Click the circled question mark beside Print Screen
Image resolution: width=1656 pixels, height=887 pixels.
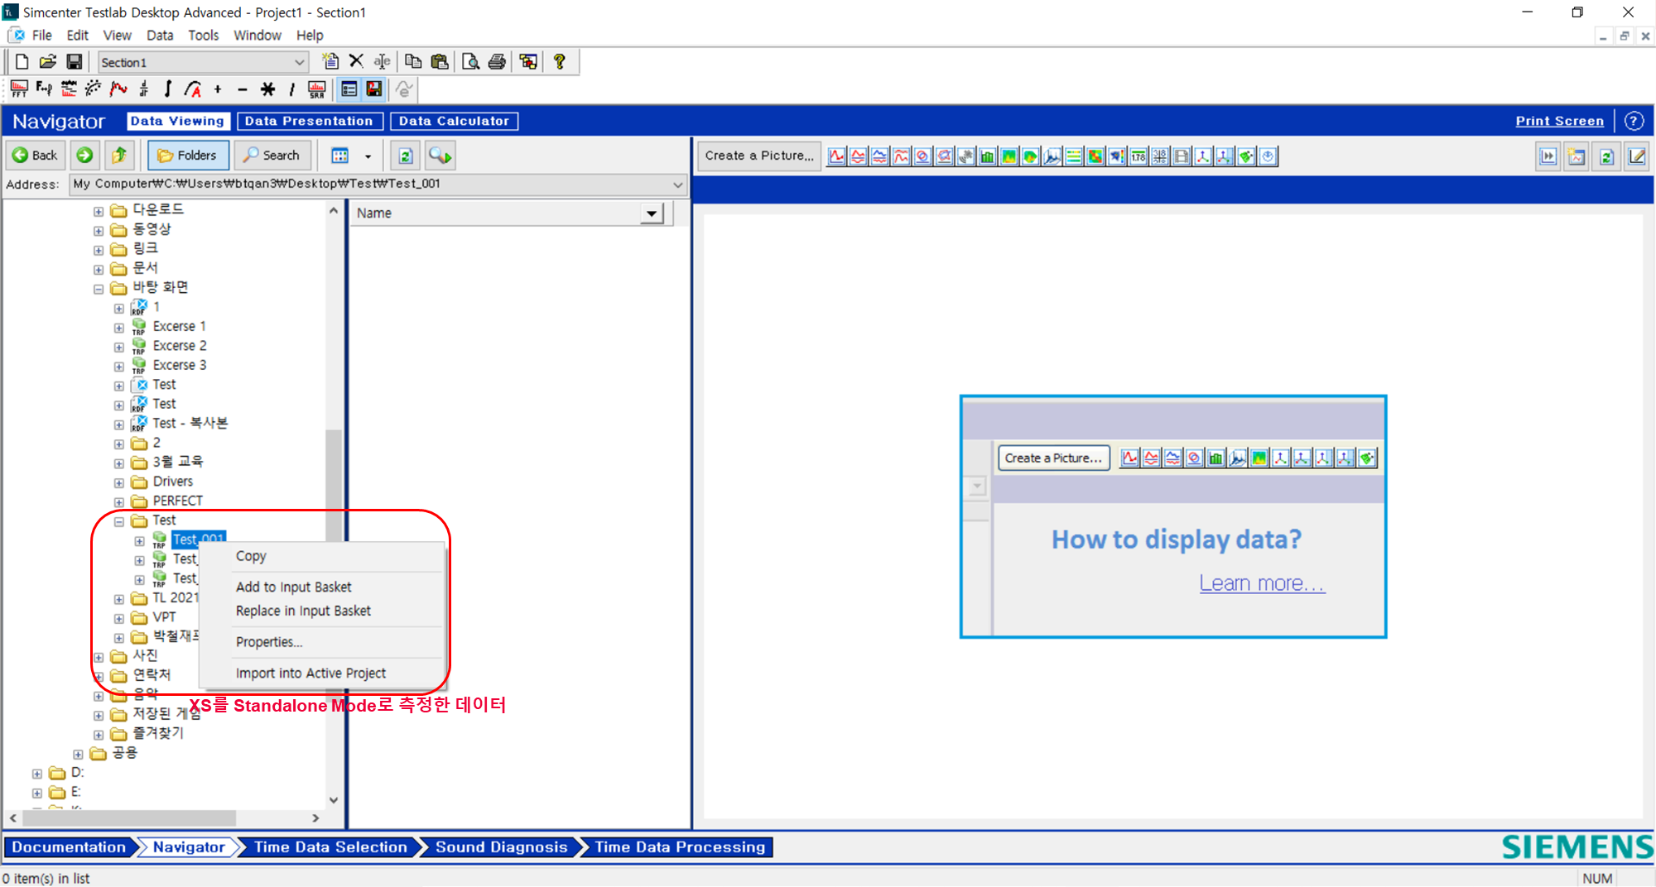pyautogui.click(x=1634, y=121)
